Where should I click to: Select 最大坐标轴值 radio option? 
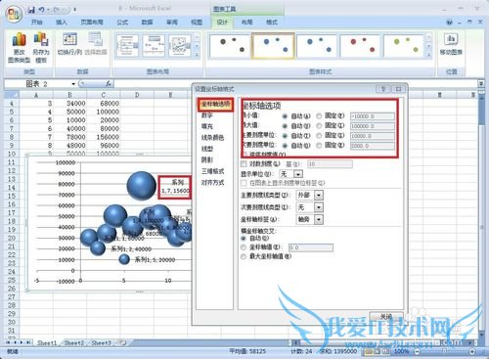pos(244,256)
